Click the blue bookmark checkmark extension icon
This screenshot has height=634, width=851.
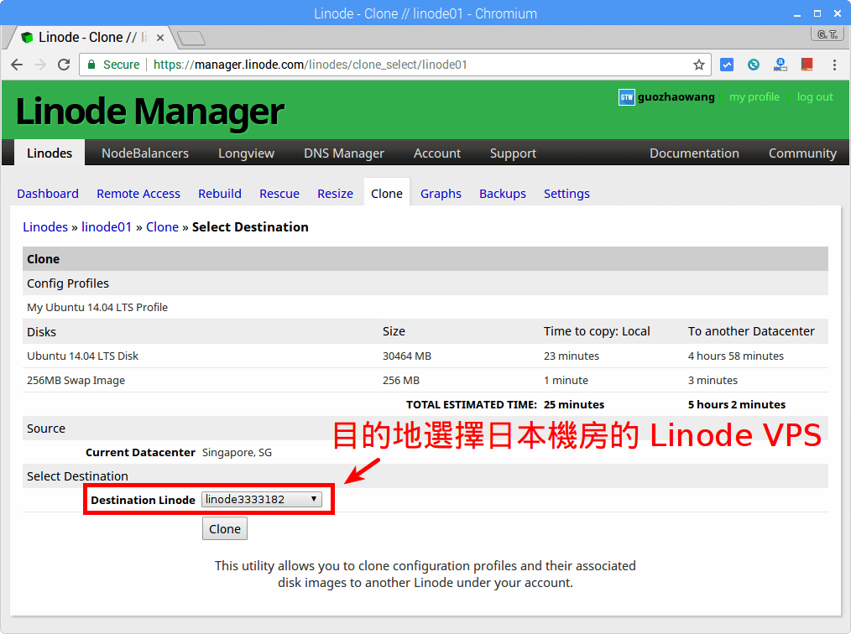(727, 65)
